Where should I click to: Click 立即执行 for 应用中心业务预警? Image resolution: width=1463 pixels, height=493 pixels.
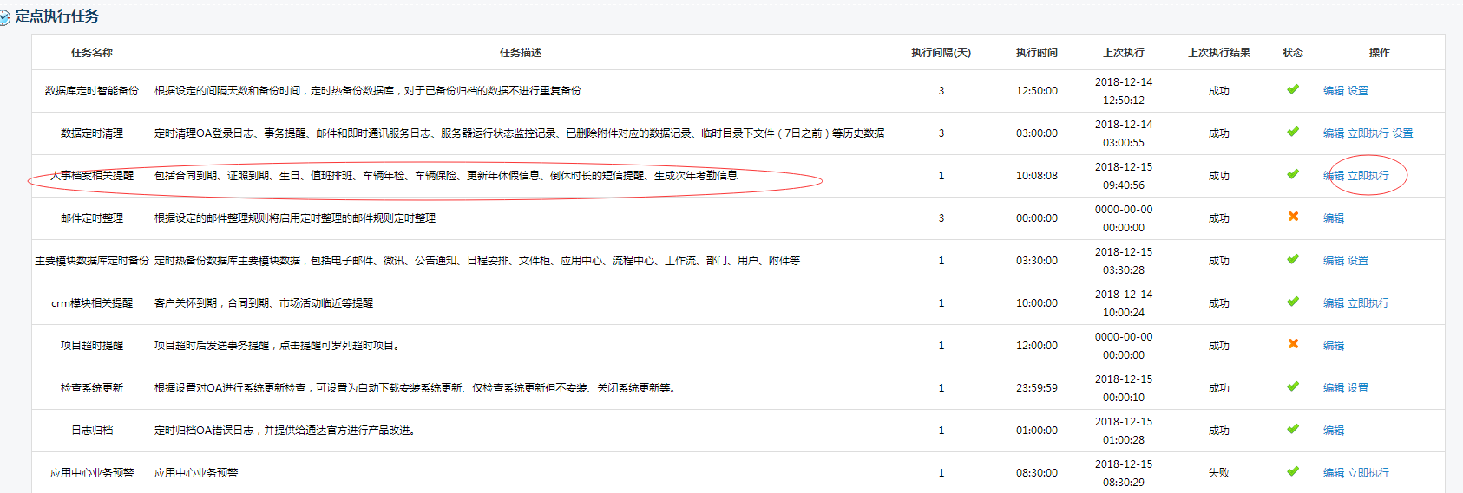point(1368,473)
